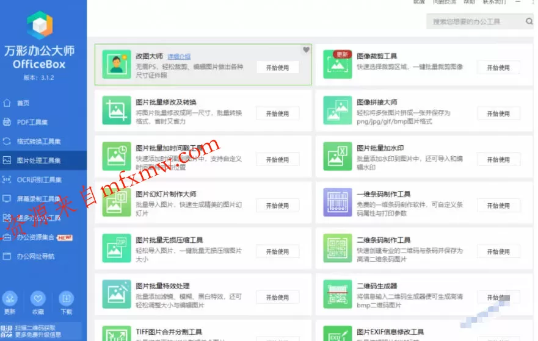The width and height of the screenshot is (538, 341).
Task: Open the 图片幻灯片制作大师 icon
Action: point(117,202)
